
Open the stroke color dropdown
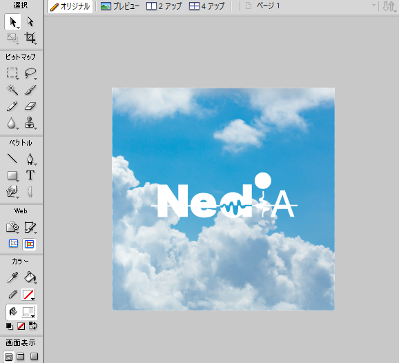pyautogui.click(x=28, y=294)
